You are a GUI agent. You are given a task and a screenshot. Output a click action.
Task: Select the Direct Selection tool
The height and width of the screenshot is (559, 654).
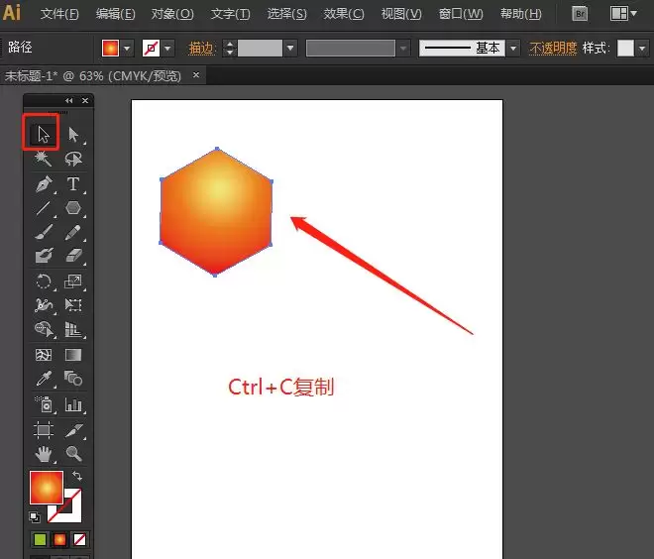[73, 135]
